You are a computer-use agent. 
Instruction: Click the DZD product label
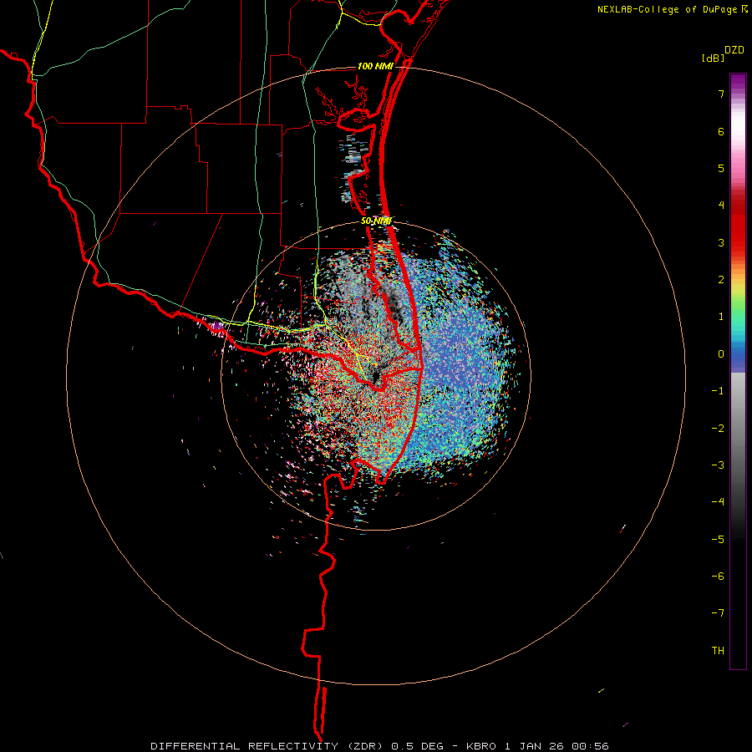(734, 50)
